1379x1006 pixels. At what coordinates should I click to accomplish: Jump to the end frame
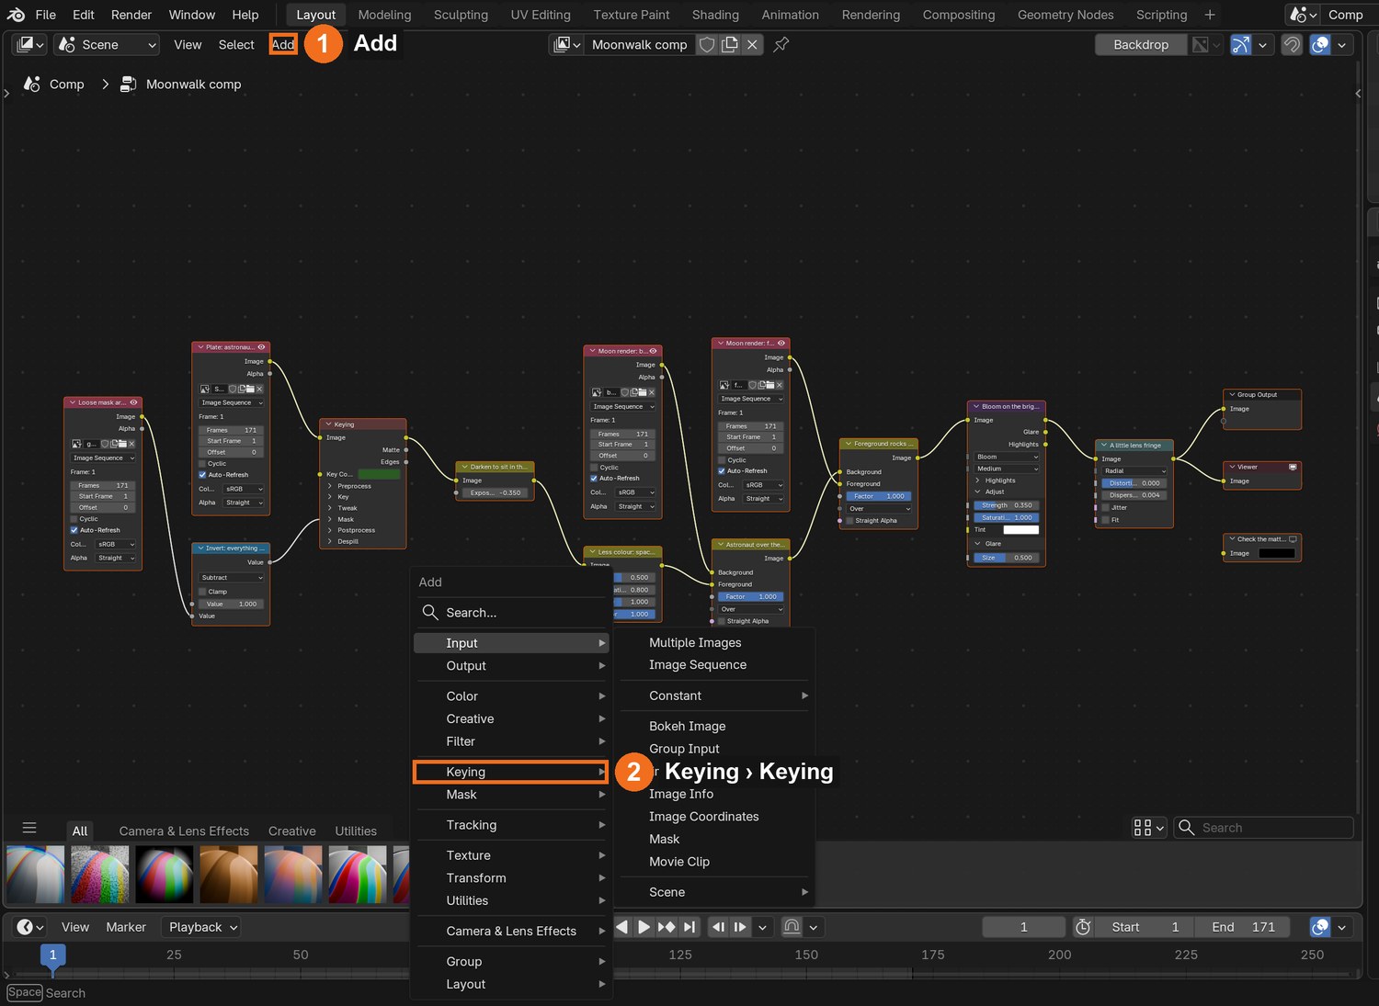click(689, 927)
